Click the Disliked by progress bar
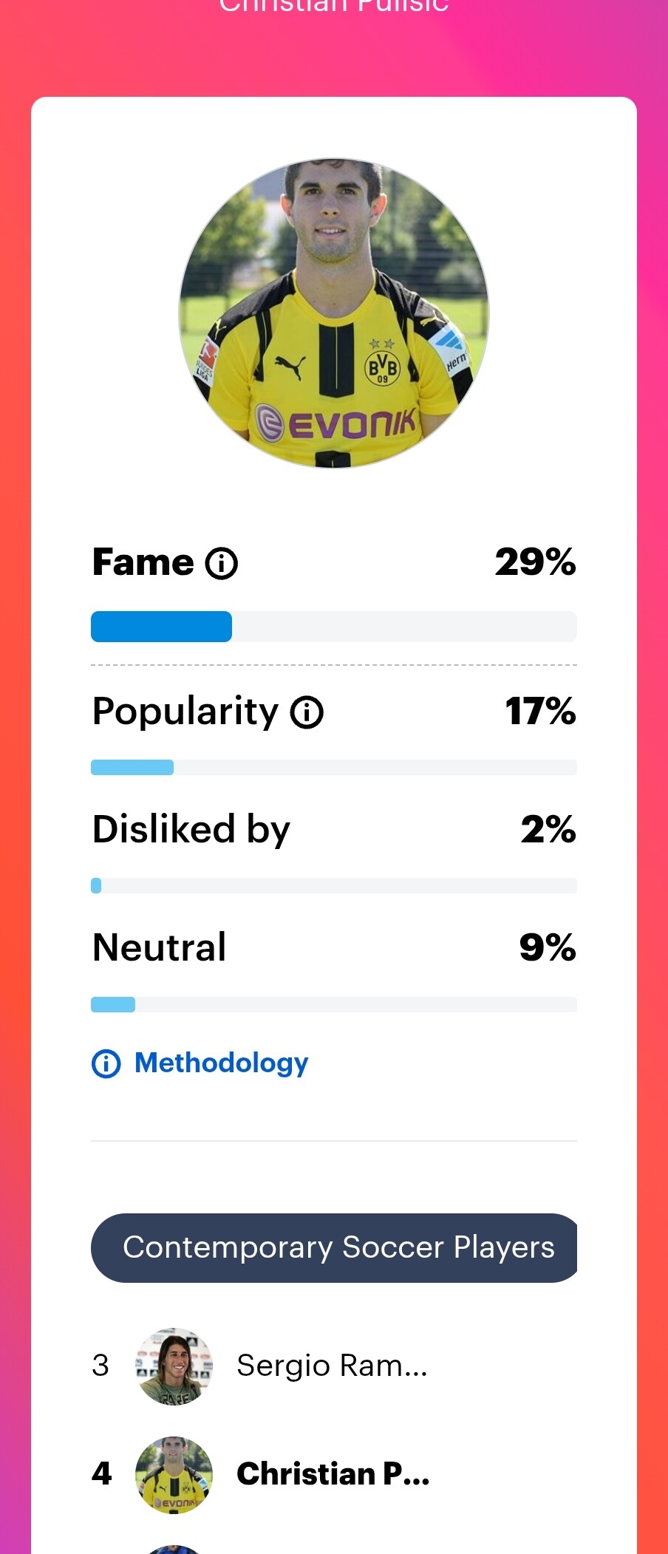668x1554 pixels. coord(334,886)
